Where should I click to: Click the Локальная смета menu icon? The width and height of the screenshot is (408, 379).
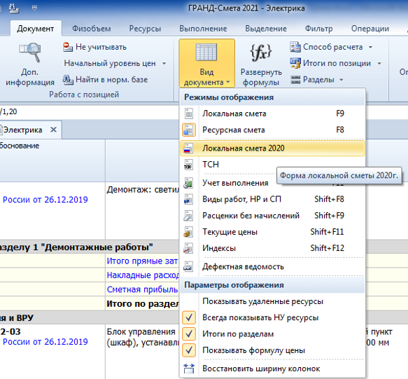[x=189, y=113]
